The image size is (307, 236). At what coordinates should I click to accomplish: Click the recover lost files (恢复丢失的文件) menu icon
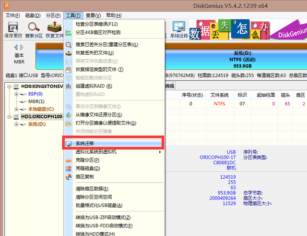[69, 53]
